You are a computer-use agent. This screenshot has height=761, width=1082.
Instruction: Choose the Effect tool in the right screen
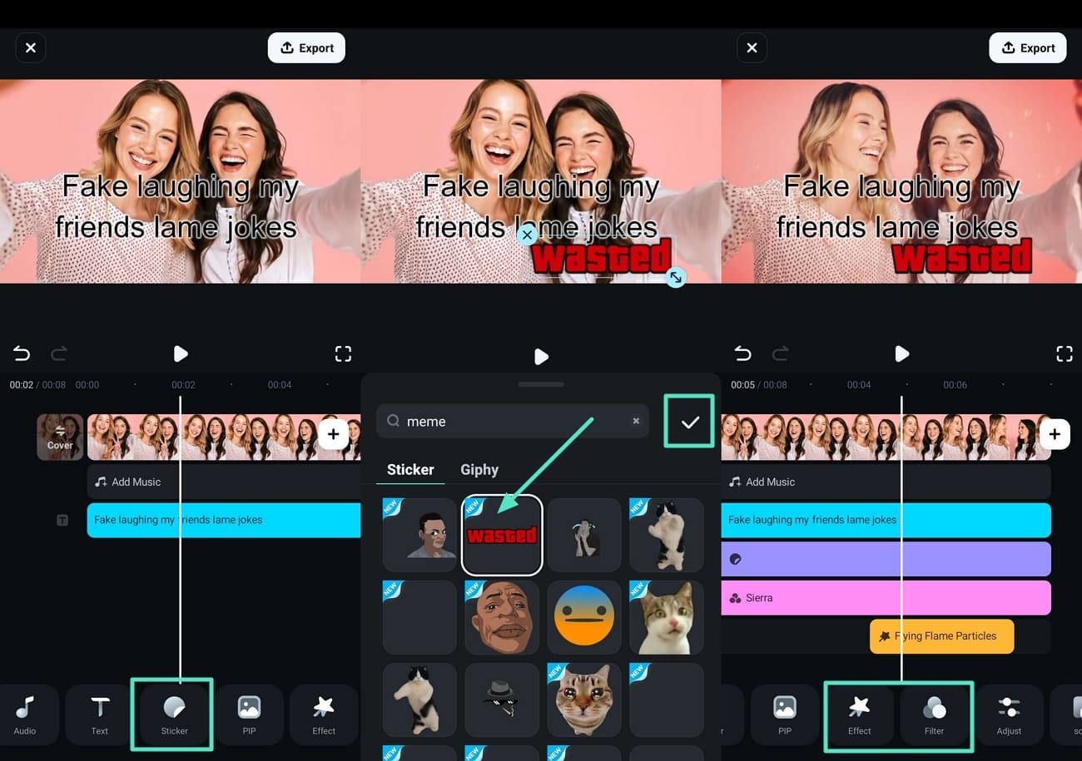coord(859,714)
